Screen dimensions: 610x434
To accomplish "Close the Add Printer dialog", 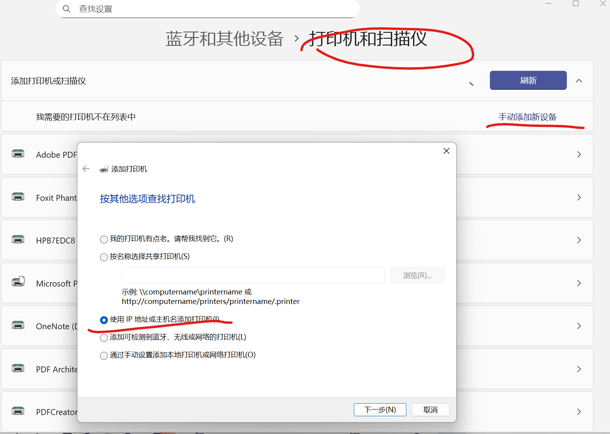I will coord(446,151).
